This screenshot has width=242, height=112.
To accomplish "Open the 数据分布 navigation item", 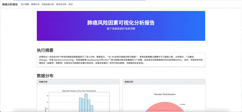I will click(35, 4).
